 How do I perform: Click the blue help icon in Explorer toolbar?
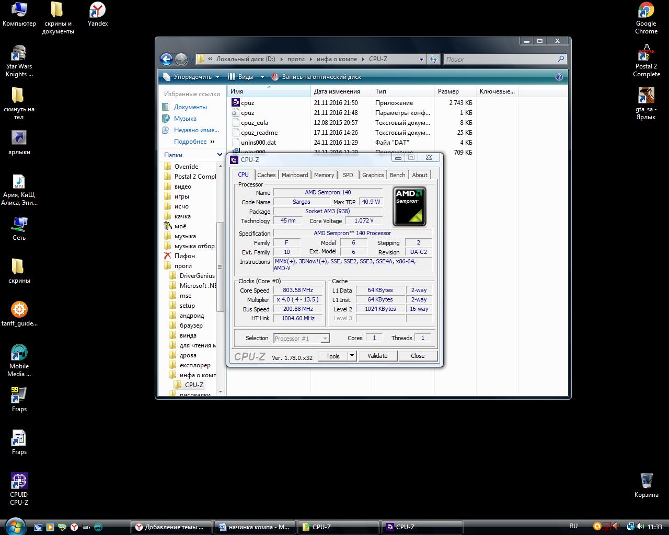pyautogui.click(x=559, y=77)
